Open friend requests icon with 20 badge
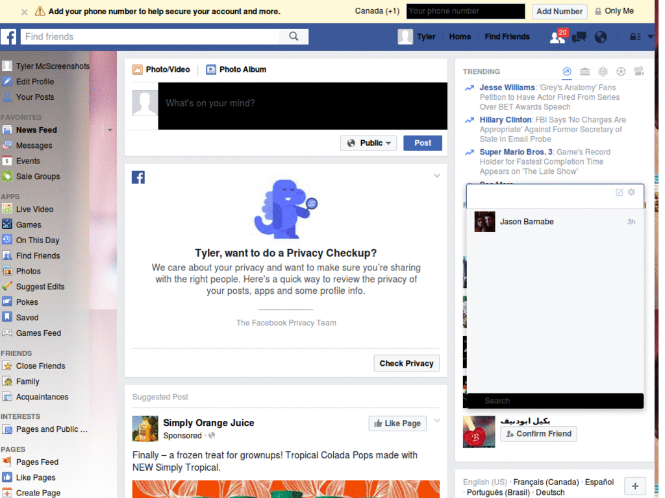 click(558, 36)
